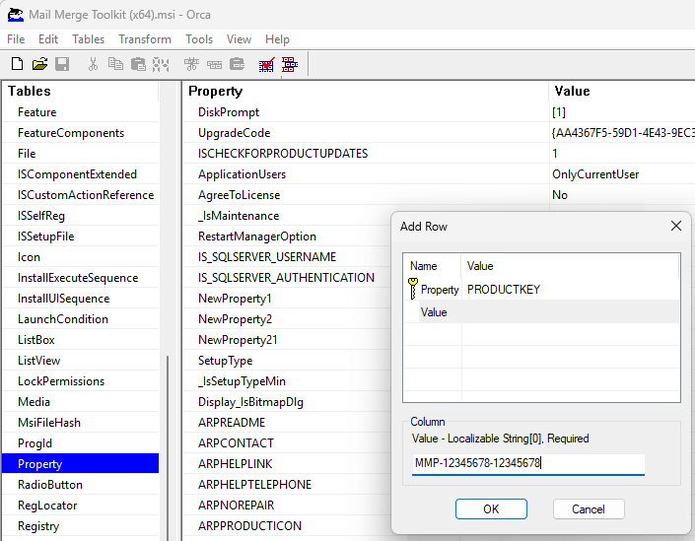The image size is (695, 541).
Task: Select the ISSetupFile table
Action: 81,237
